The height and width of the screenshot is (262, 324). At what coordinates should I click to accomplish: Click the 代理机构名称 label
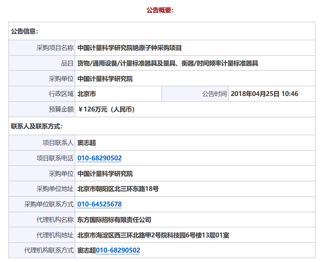[55, 220]
